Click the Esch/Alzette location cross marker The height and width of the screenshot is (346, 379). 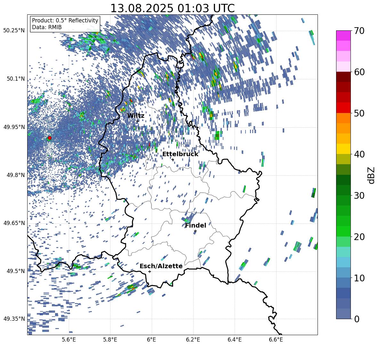coord(149,271)
